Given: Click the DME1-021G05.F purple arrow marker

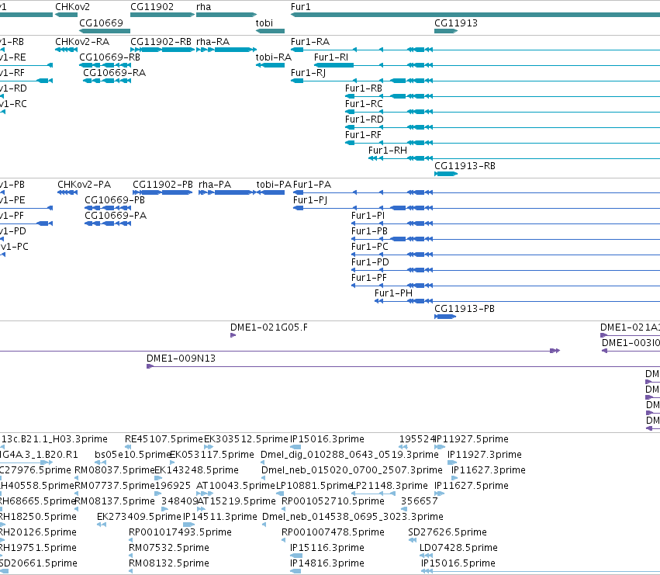Looking at the screenshot, I should point(233,335).
